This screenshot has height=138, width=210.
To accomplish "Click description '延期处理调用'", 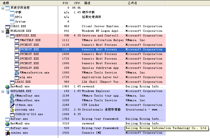I will click(x=91, y=17).
